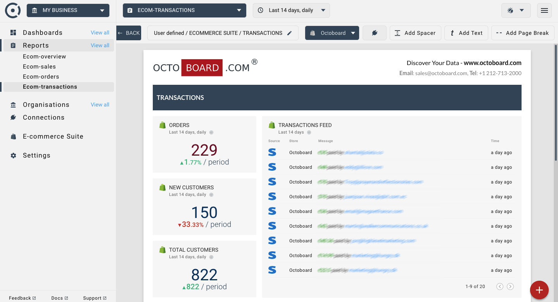Click the 229 orders value
This screenshot has height=302, width=558.
(204, 150)
